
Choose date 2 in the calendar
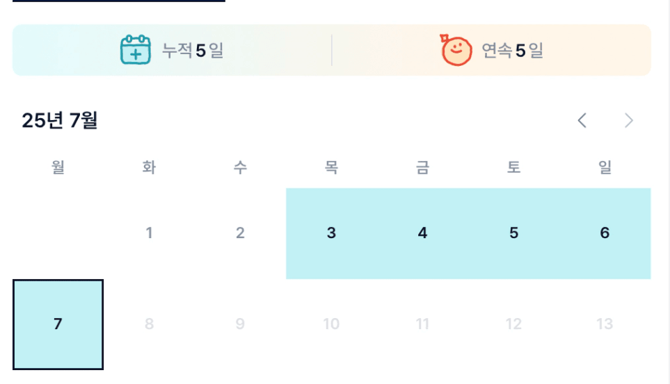240,233
